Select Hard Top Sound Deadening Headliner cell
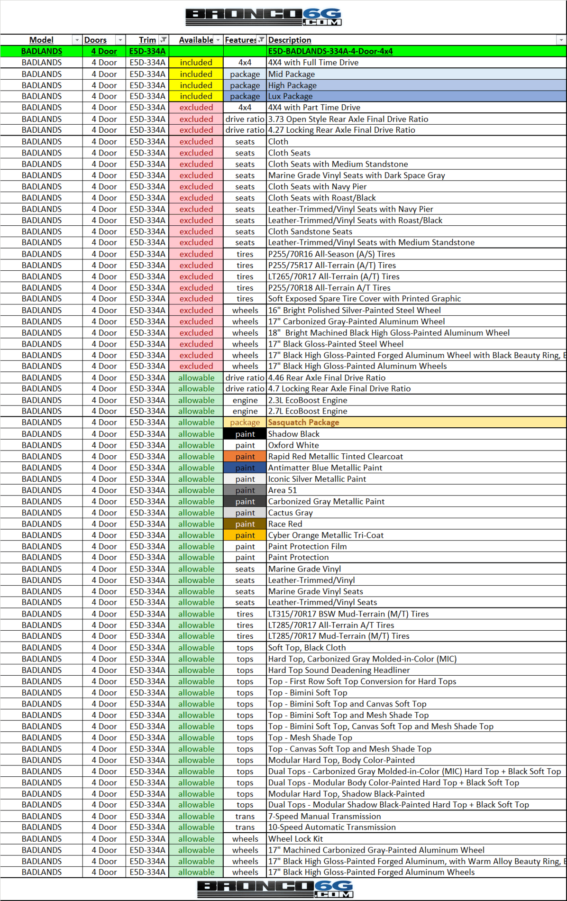The width and height of the screenshot is (567, 901). click(x=417, y=670)
